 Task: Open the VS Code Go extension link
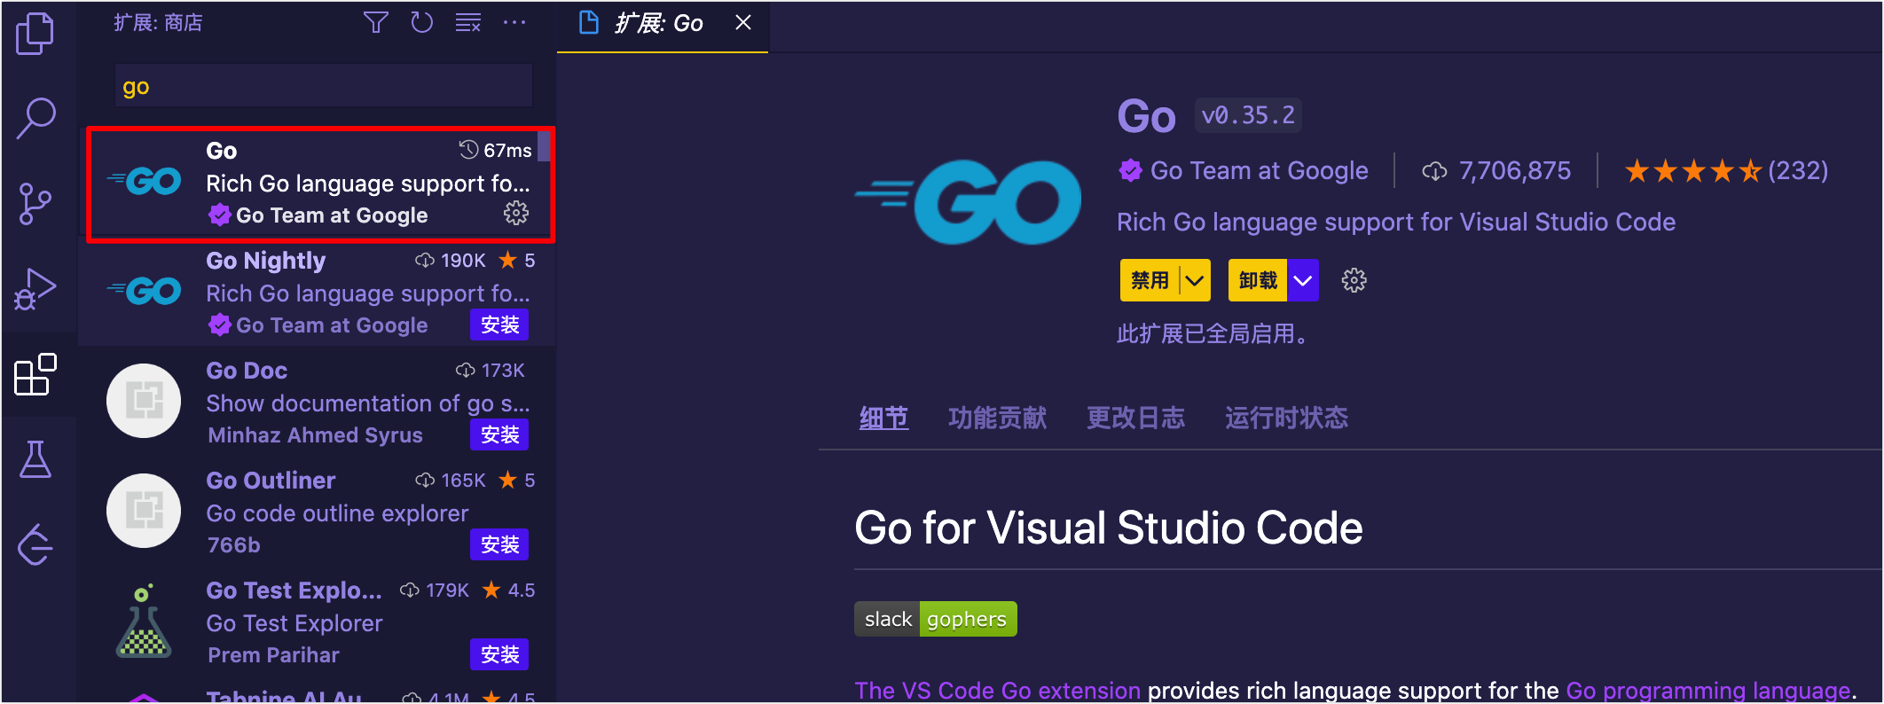[997, 690]
